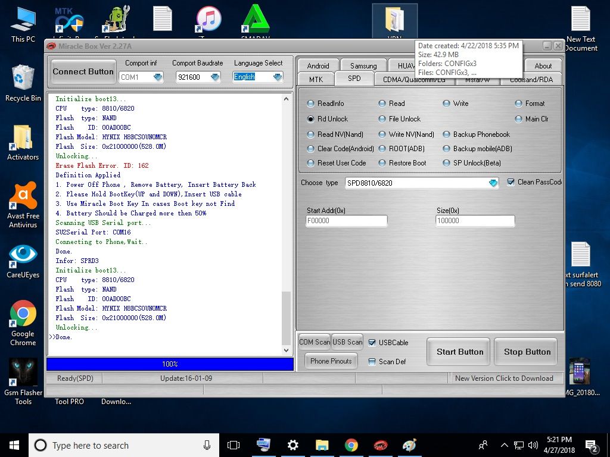Click the log panel scroll-up arrow
The image size is (610, 457).
click(x=287, y=99)
